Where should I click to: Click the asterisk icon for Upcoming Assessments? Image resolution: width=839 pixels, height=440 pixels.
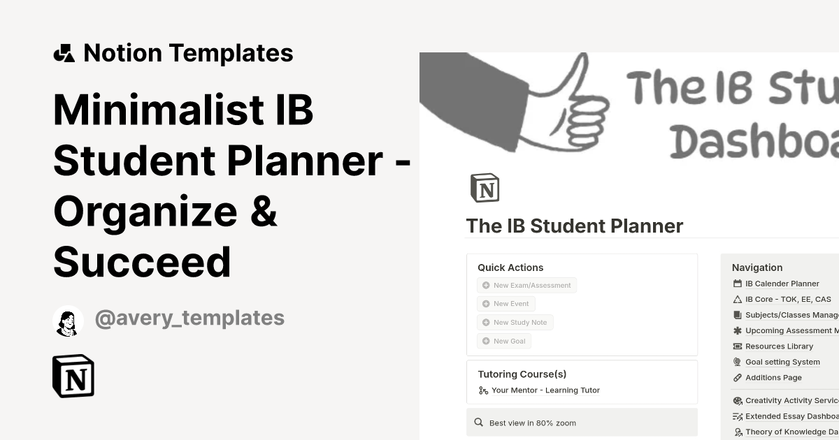[x=737, y=330]
